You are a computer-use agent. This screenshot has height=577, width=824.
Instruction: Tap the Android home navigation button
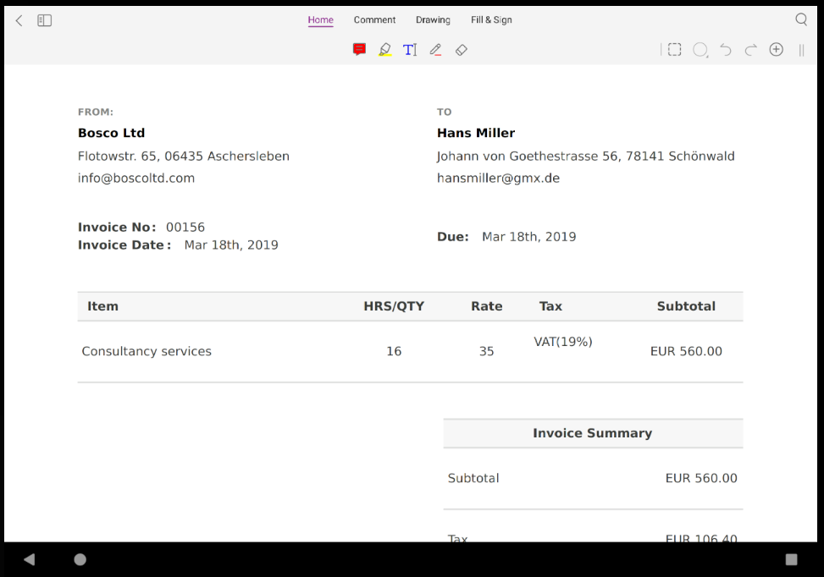pyautogui.click(x=80, y=559)
